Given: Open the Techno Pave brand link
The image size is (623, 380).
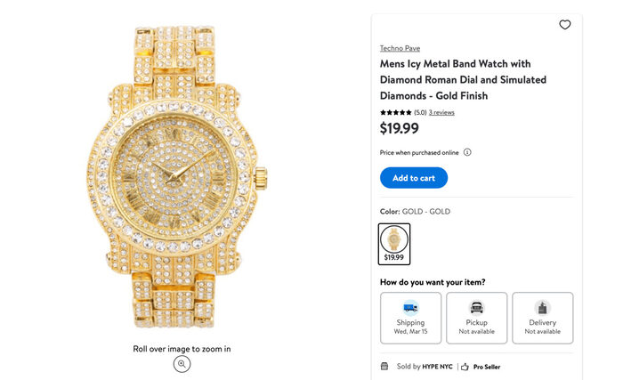Looking at the screenshot, I should click(x=400, y=48).
